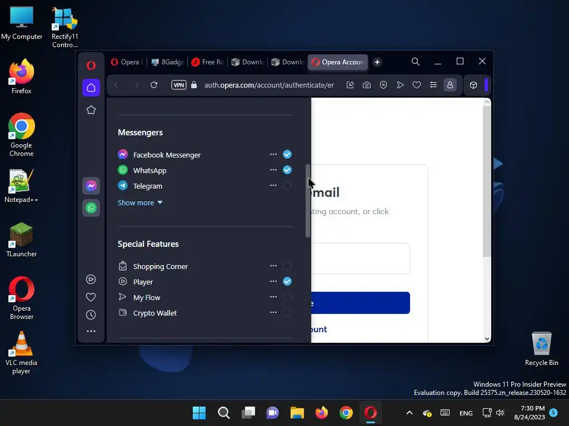Open Easy Setup sliders icon
The width and height of the screenshot is (569, 426).
pos(433,85)
